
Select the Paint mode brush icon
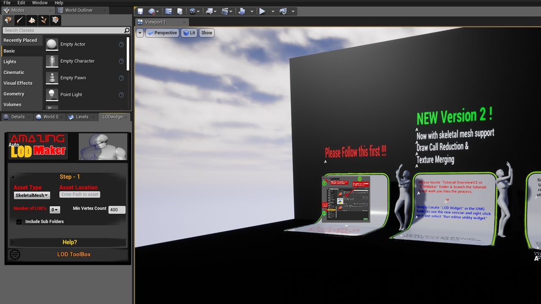point(20,20)
